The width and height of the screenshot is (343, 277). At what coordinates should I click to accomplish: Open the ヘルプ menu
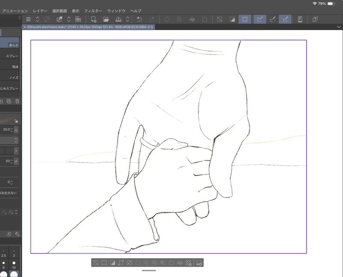(x=136, y=11)
